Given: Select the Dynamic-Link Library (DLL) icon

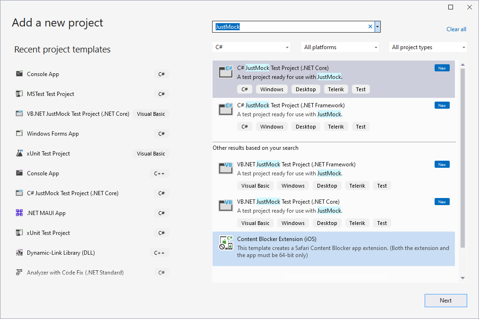Looking at the screenshot, I should [19, 252].
